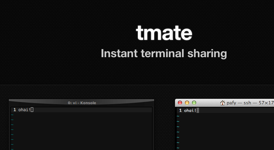Click the red close button of pafy window
Viewport: 274px width, 150px height.
(x=180, y=103)
